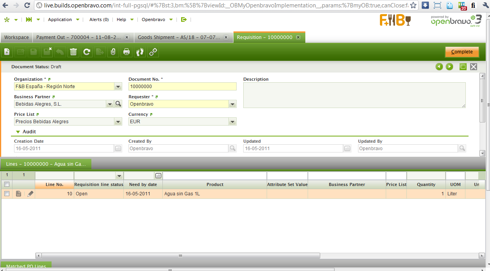Check the checkbox for line 10
The image size is (490, 271).
point(7,194)
